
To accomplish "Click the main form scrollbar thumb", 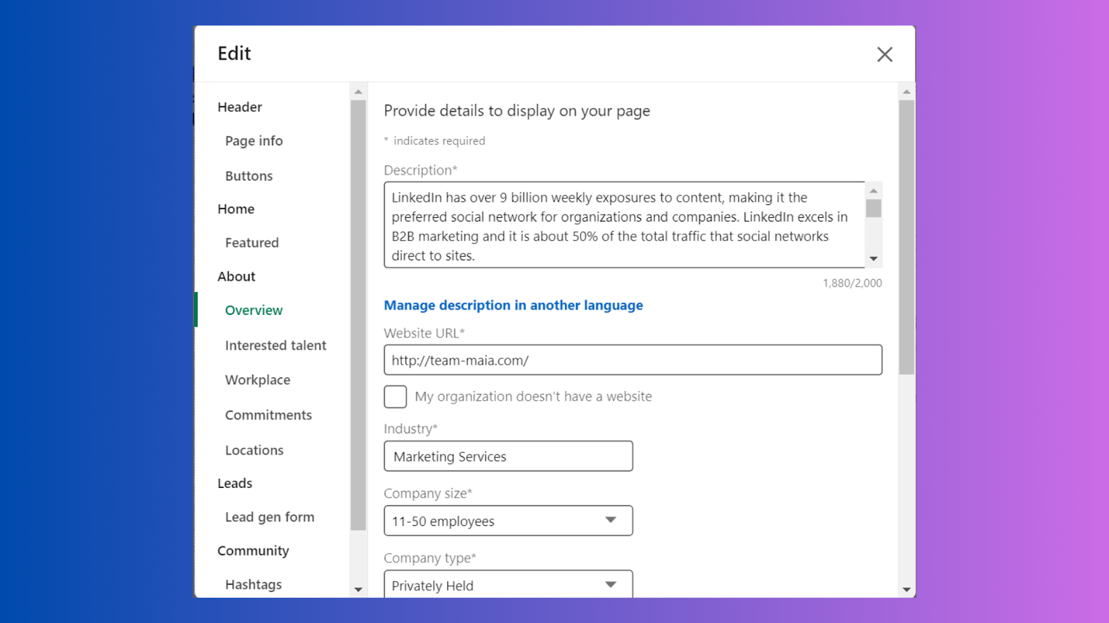I will 907,237.
